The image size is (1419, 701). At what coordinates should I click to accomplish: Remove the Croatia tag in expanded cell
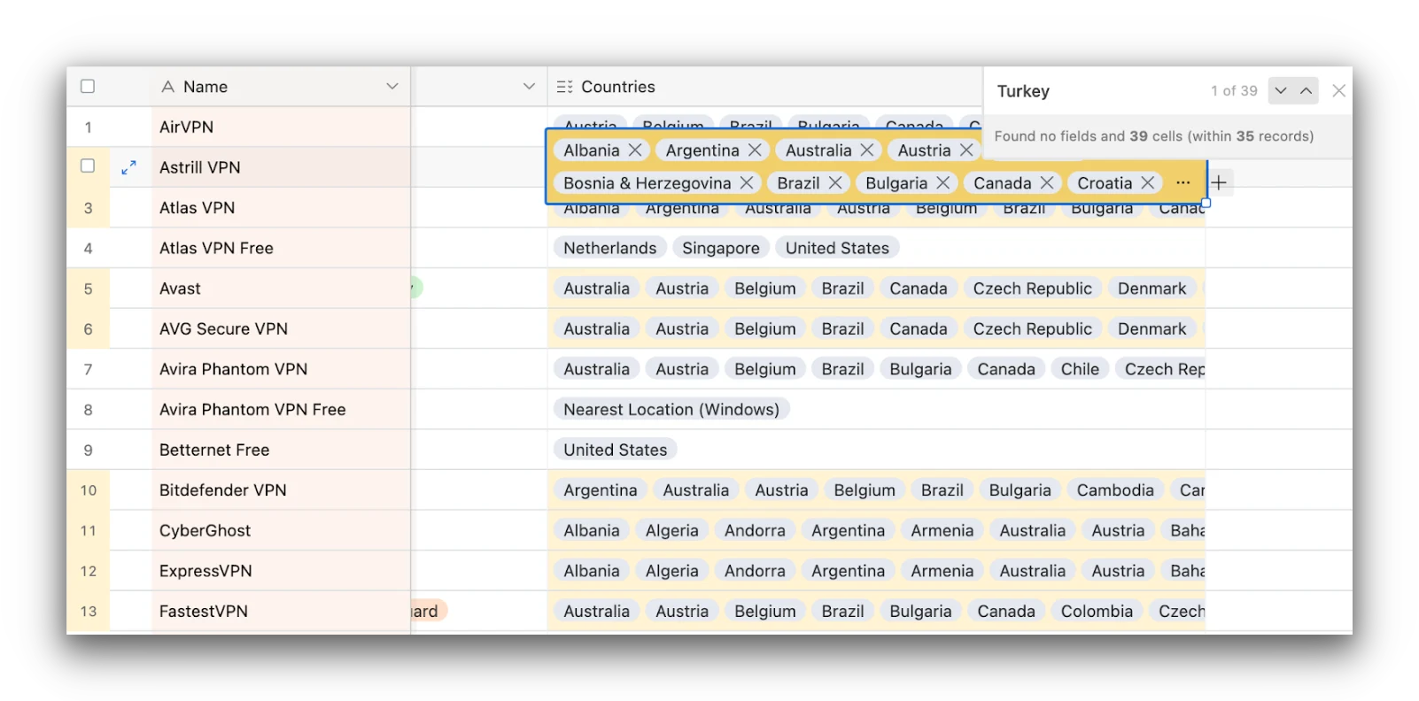coord(1148,182)
